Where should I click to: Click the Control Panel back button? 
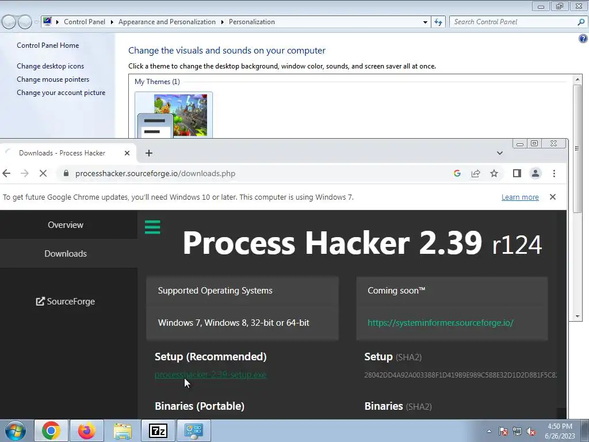pos(9,22)
